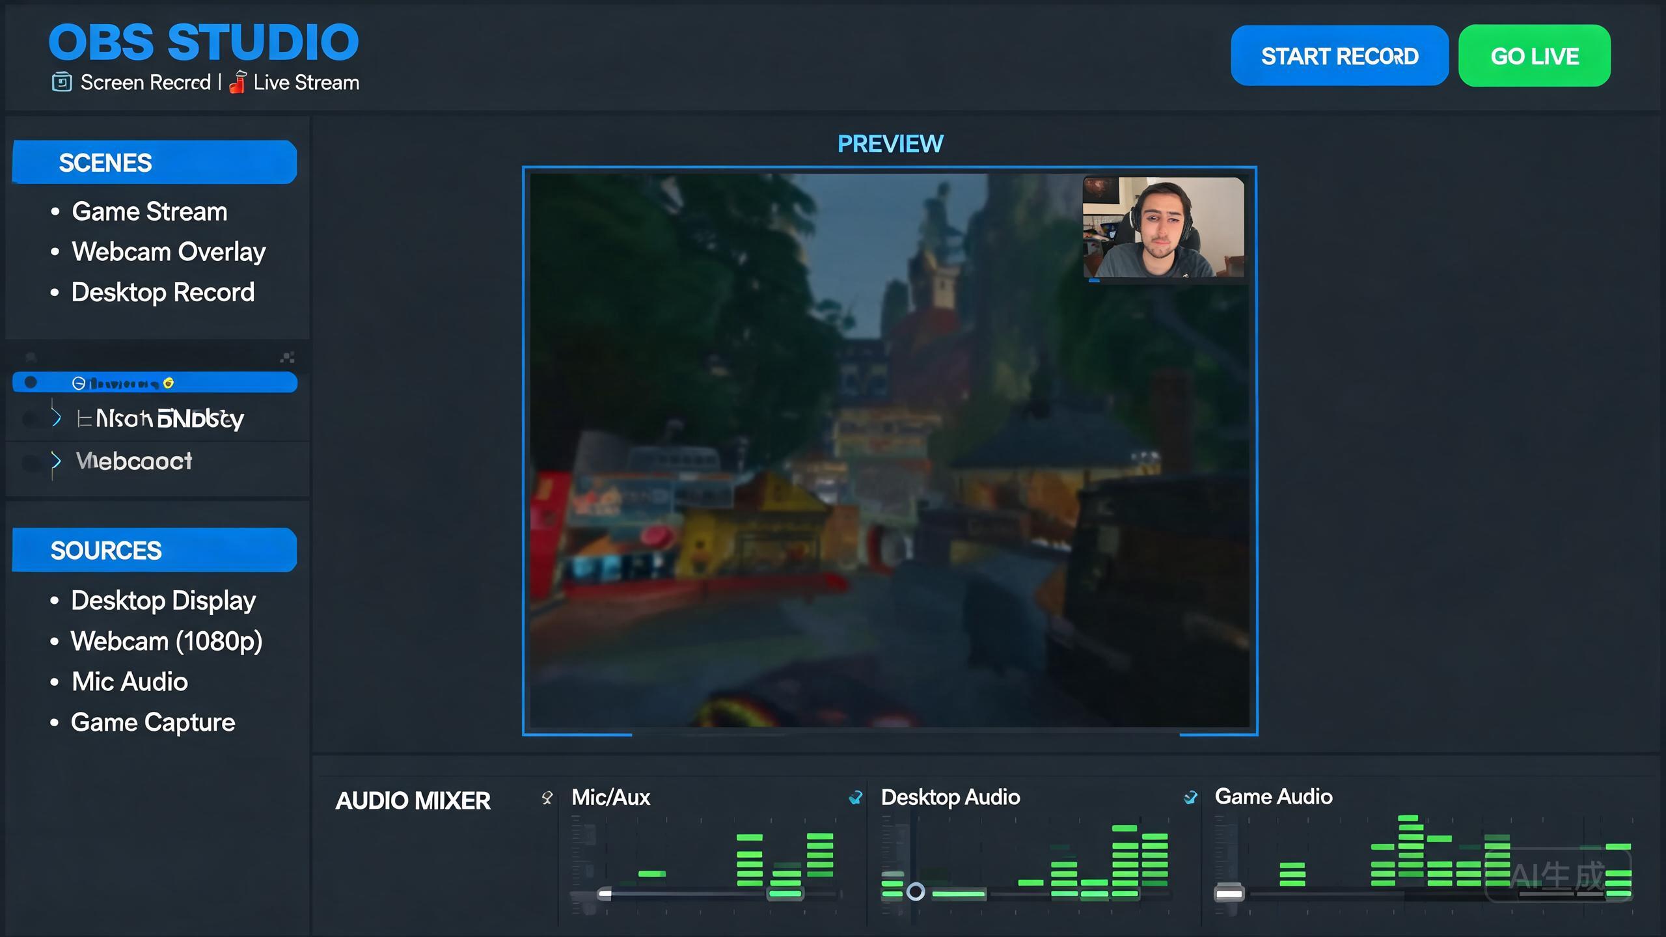
Task: Click the screen record icon under the title
Action: [62, 83]
